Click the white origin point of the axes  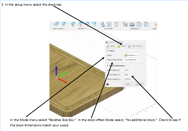56,77
